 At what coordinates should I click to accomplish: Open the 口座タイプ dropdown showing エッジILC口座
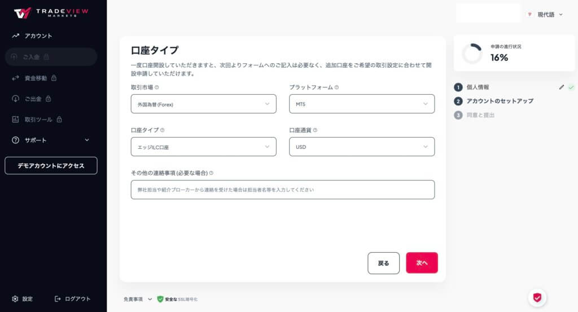pyautogui.click(x=203, y=147)
